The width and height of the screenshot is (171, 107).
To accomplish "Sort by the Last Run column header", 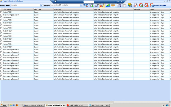I will coord(142,10).
